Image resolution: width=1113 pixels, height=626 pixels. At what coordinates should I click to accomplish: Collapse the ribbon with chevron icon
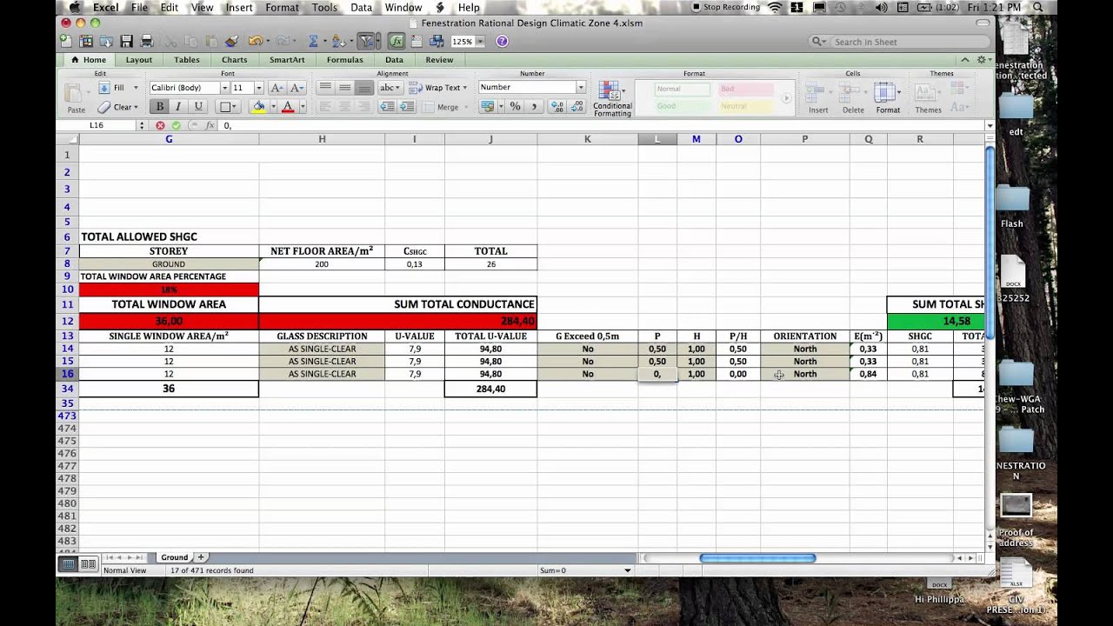click(x=964, y=60)
